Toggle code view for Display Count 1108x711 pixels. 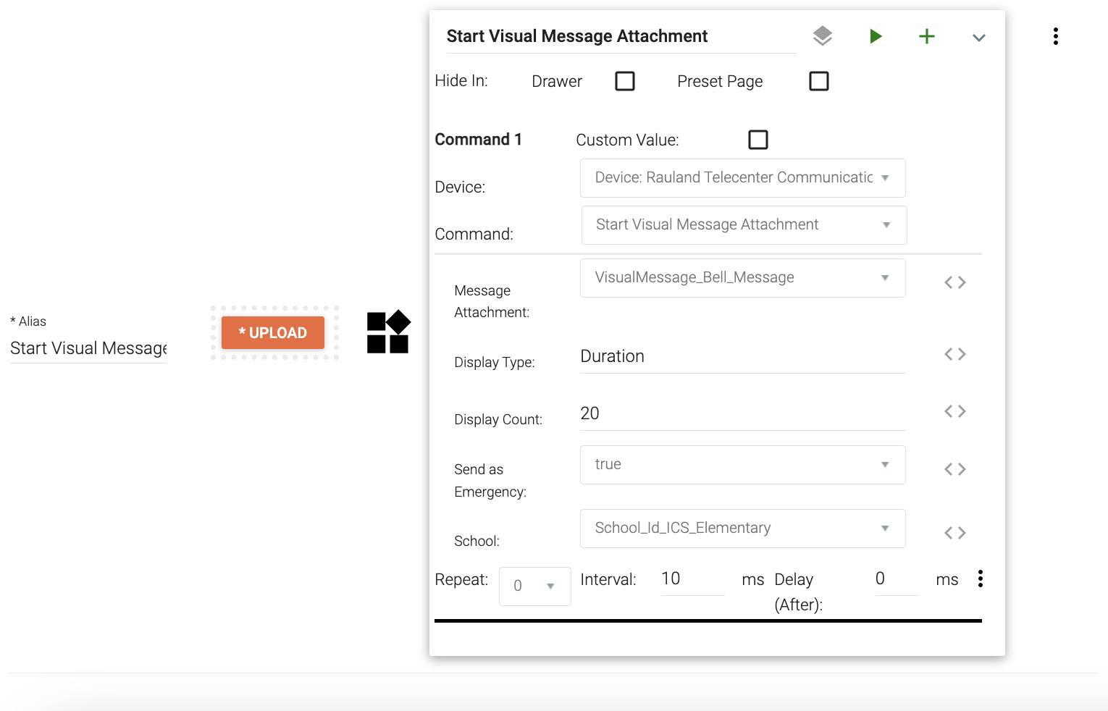point(955,411)
